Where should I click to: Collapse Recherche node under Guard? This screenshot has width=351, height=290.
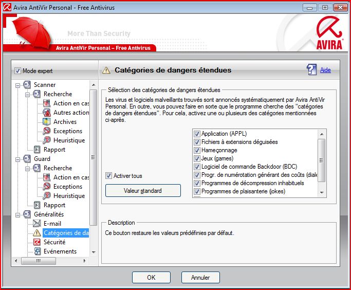coord(27,169)
